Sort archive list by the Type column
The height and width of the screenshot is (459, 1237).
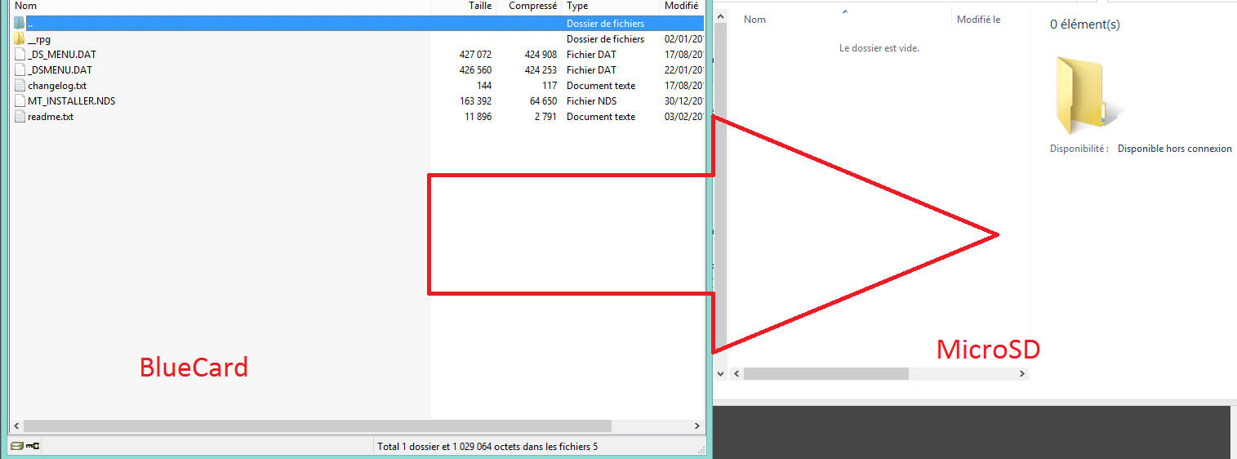coord(577,6)
